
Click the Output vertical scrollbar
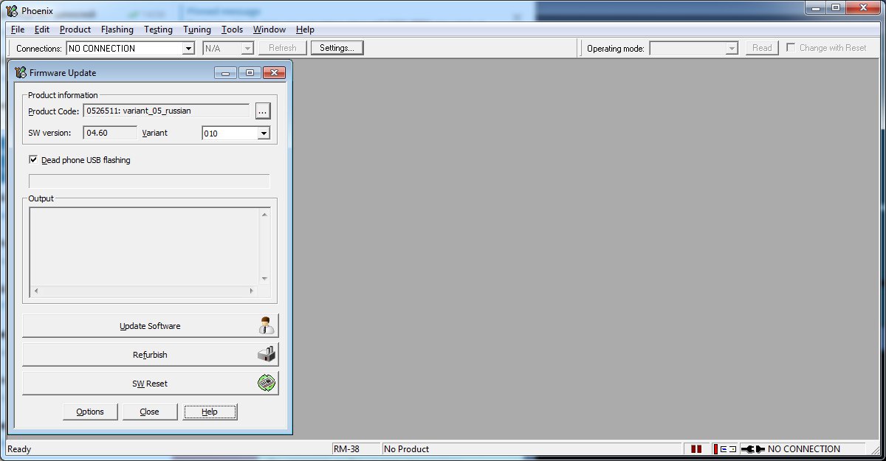tap(264, 246)
